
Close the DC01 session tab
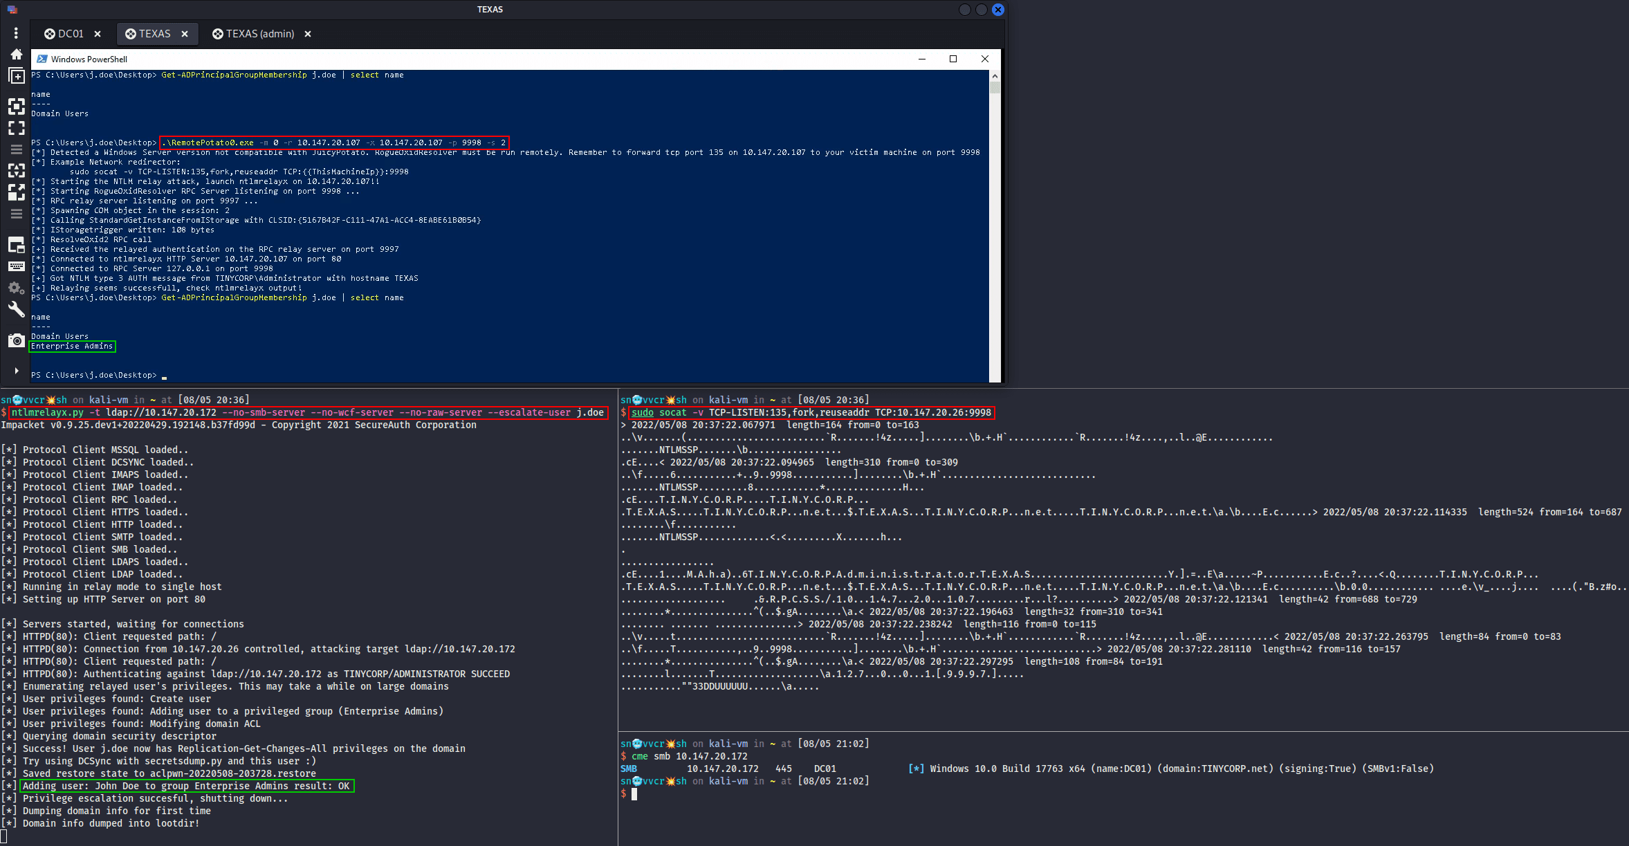pos(98,33)
